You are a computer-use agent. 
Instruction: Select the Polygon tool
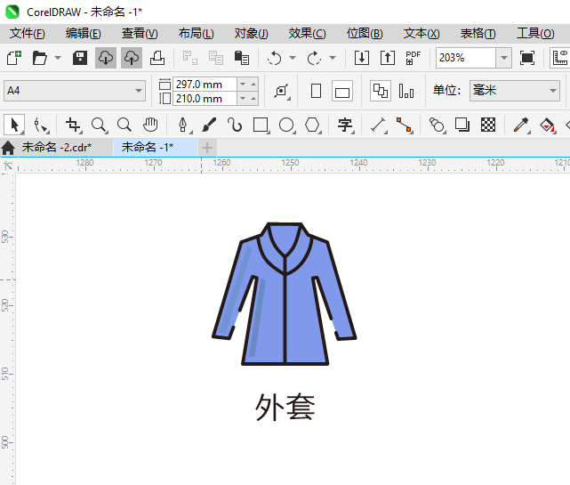coord(312,125)
